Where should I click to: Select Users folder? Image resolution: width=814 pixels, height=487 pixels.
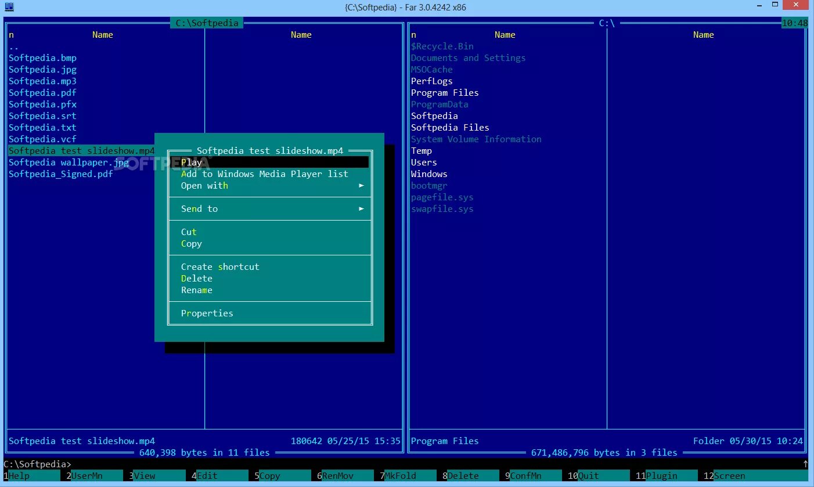(x=424, y=163)
